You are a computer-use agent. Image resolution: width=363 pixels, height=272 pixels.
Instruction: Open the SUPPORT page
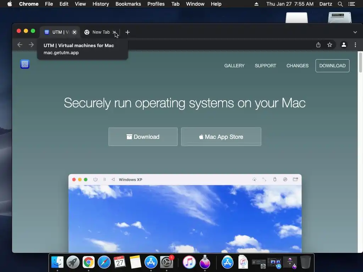[x=266, y=66]
